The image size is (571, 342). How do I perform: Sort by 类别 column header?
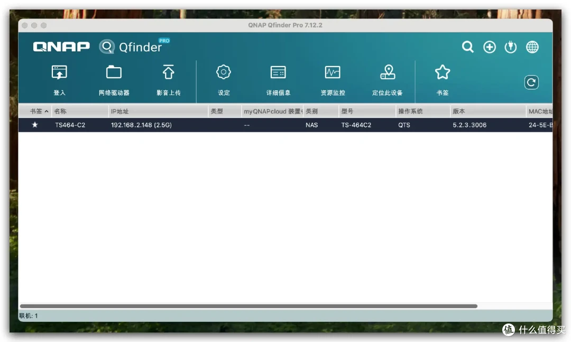pyautogui.click(x=321, y=111)
